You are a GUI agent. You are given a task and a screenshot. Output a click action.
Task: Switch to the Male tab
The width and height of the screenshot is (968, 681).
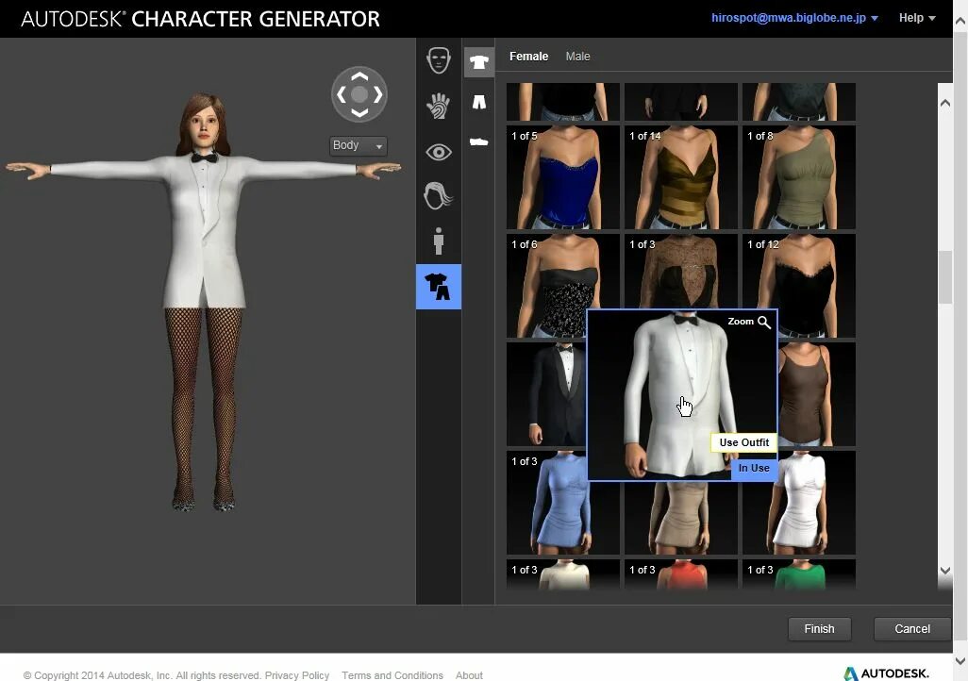pyautogui.click(x=577, y=57)
